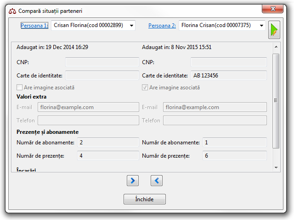
Task: Click the scrollbar up arrow
Action: (x=276, y=47)
